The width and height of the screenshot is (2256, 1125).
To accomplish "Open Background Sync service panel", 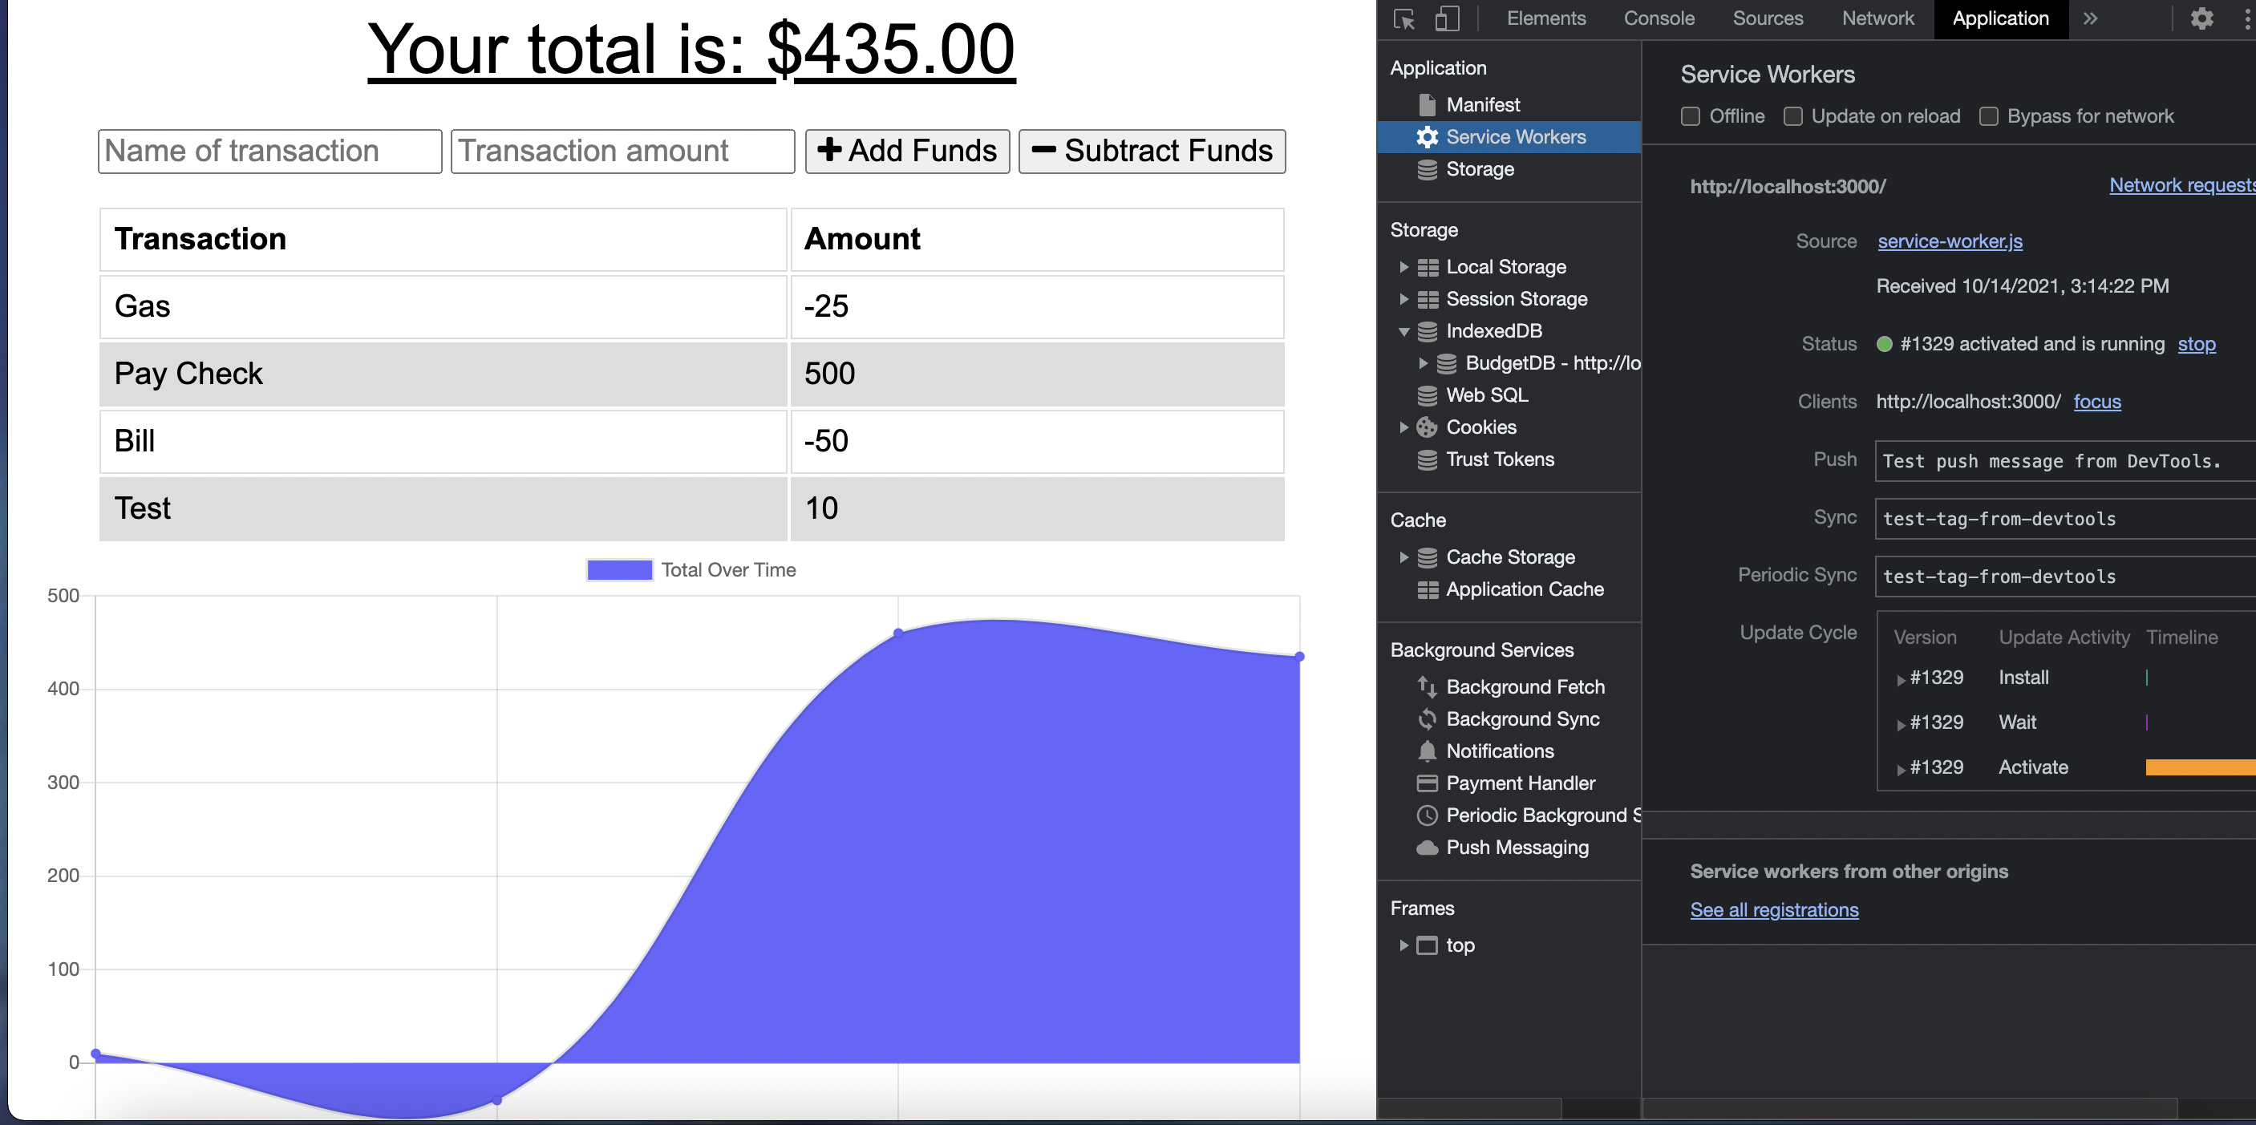I will pyautogui.click(x=1522, y=718).
